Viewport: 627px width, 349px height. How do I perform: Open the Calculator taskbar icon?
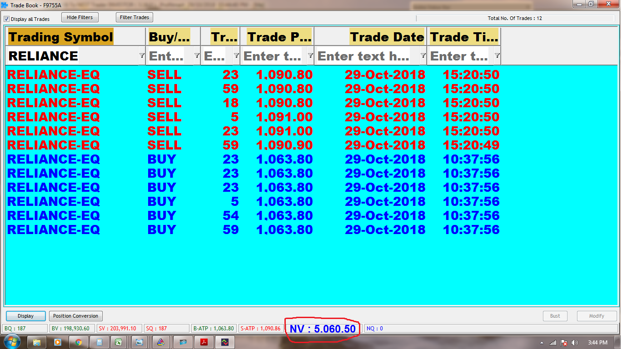pos(99,342)
